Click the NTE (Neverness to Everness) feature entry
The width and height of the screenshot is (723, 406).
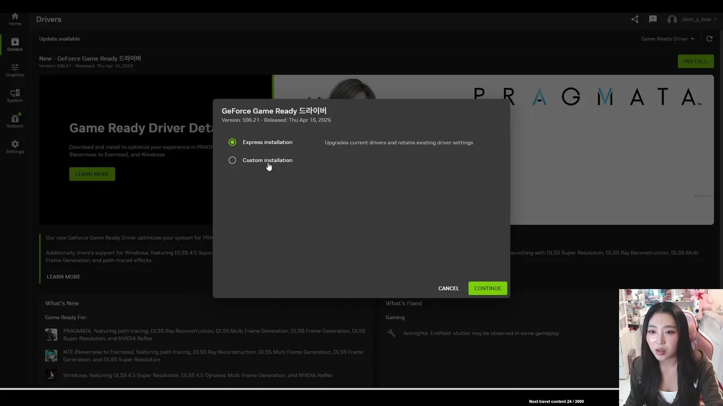[213, 356]
